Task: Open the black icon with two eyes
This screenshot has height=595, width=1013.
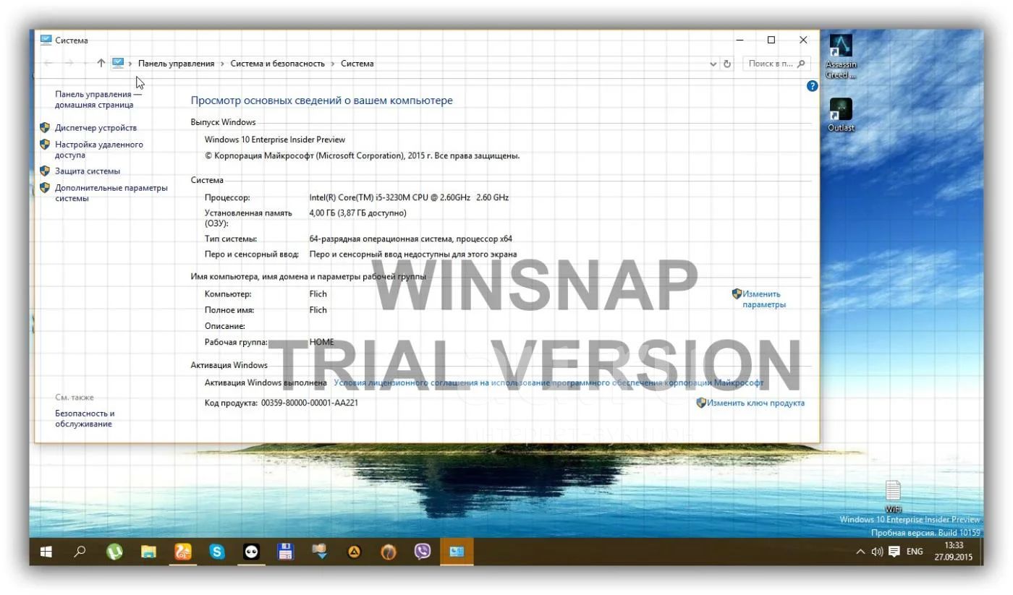Action: coord(251,552)
